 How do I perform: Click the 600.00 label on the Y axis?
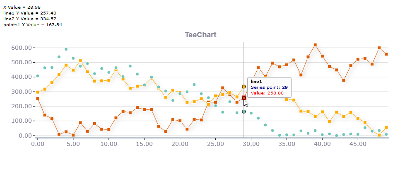point(22,48)
